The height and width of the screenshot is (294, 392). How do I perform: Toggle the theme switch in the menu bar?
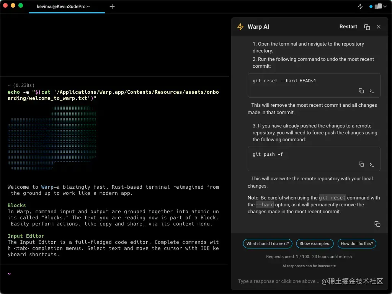coord(377,6)
